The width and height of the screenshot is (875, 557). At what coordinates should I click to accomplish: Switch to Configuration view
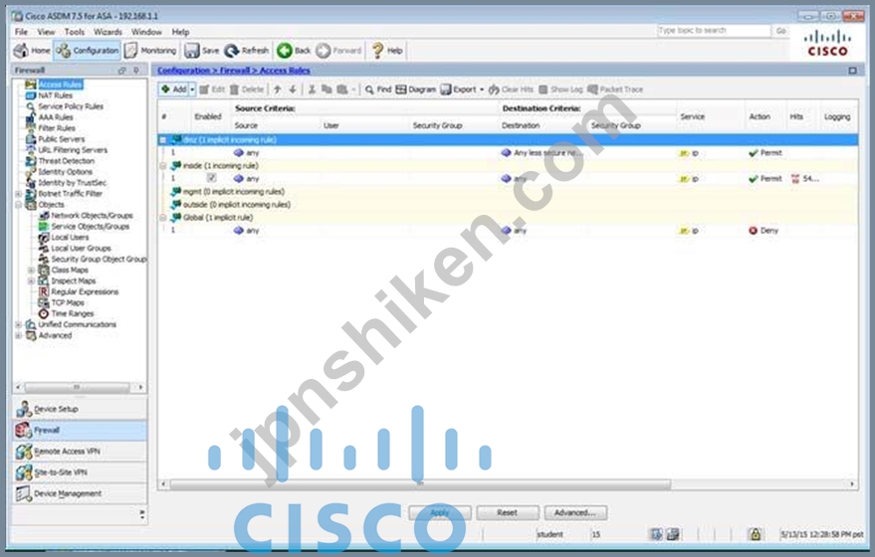87,51
